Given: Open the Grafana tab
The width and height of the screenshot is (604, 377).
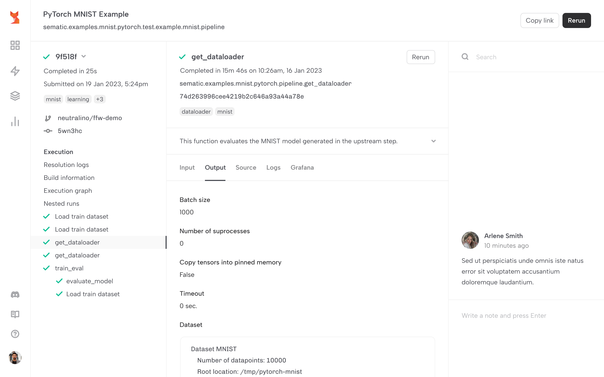Looking at the screenshot, I should pyautogui.click(x=302, y=167).
